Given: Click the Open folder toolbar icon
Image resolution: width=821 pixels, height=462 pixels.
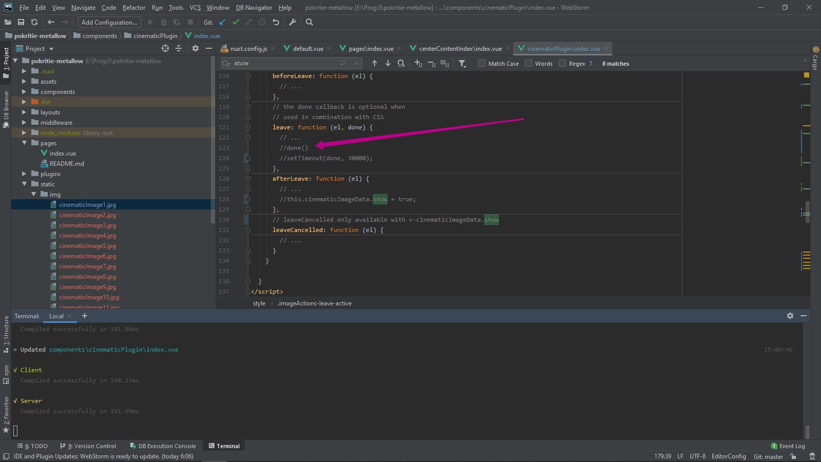Looking at the screenshot, I should (x=8, y=22).
